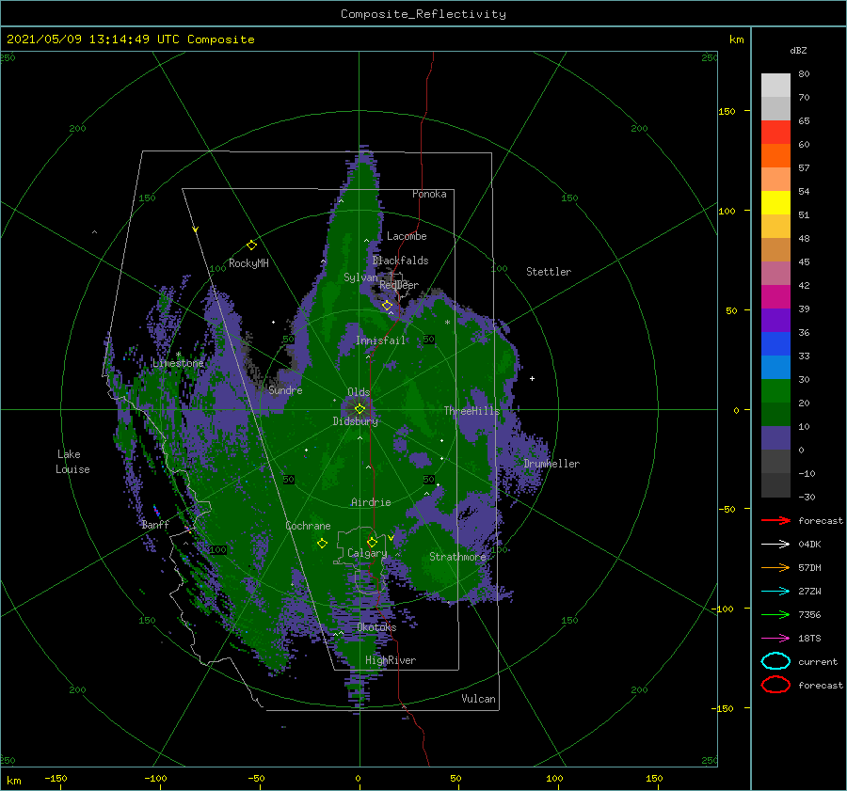Click the yellow diamond marker beside RockyMH

pyautogui.click(x=251, y=245)
